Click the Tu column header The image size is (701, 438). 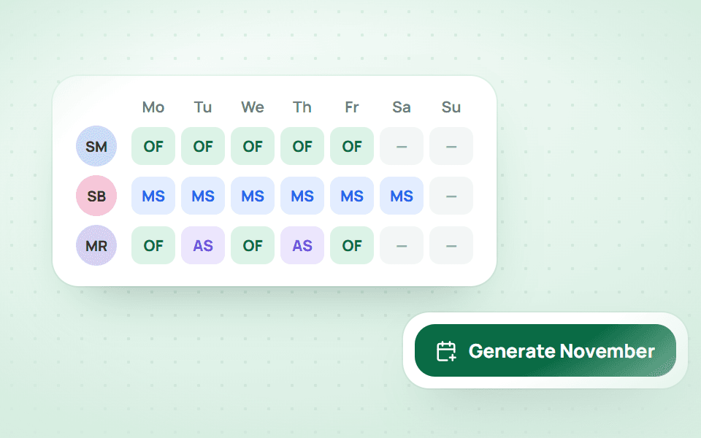pyautogui.click(x=203, y=107)
